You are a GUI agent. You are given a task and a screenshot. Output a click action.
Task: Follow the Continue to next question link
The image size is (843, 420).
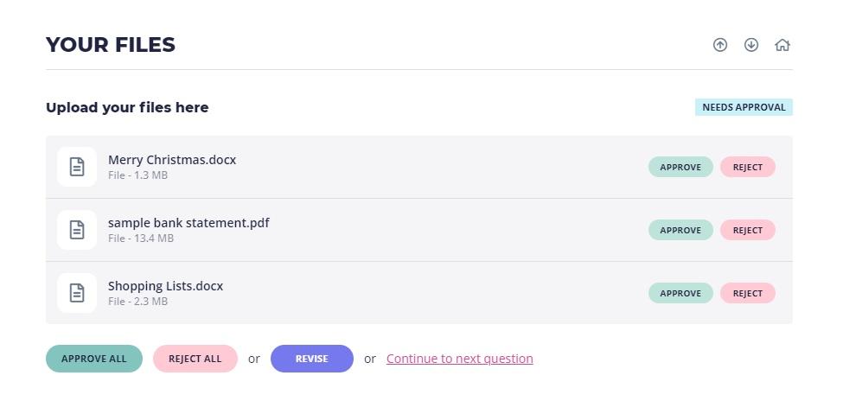[x=460, y=359]
